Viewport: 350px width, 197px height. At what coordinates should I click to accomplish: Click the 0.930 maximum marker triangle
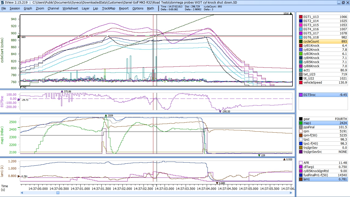point(284,160)
